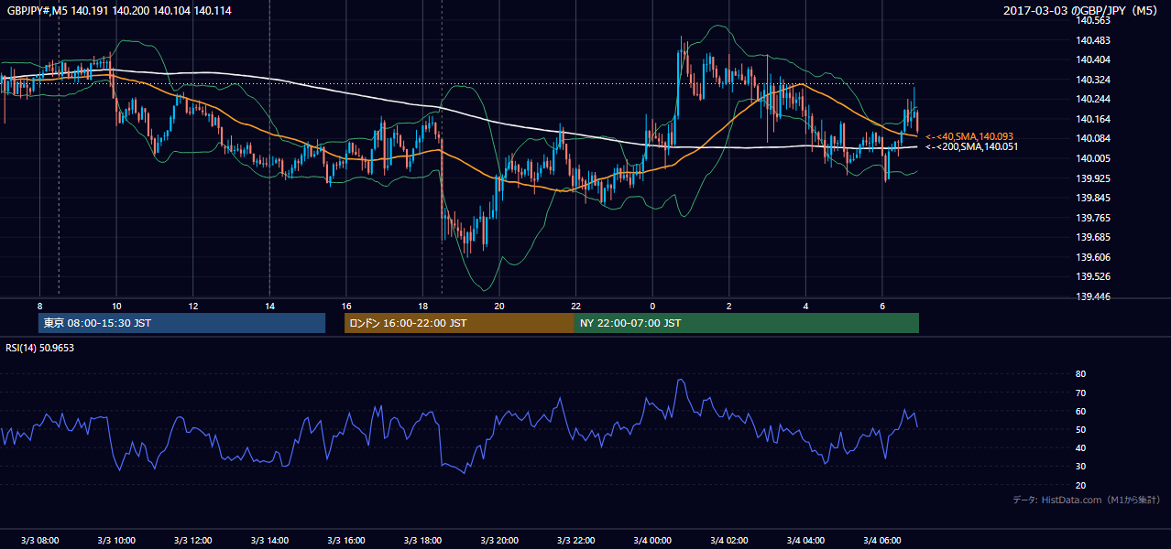This screenshot has width=1171, height=549.
Task: Click price axis value 139.526
Action: point(1093,276)
